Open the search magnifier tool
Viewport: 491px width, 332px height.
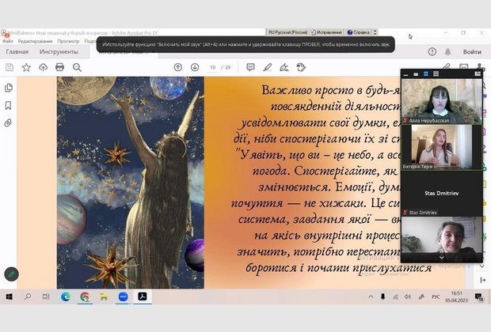pos(77,67)
